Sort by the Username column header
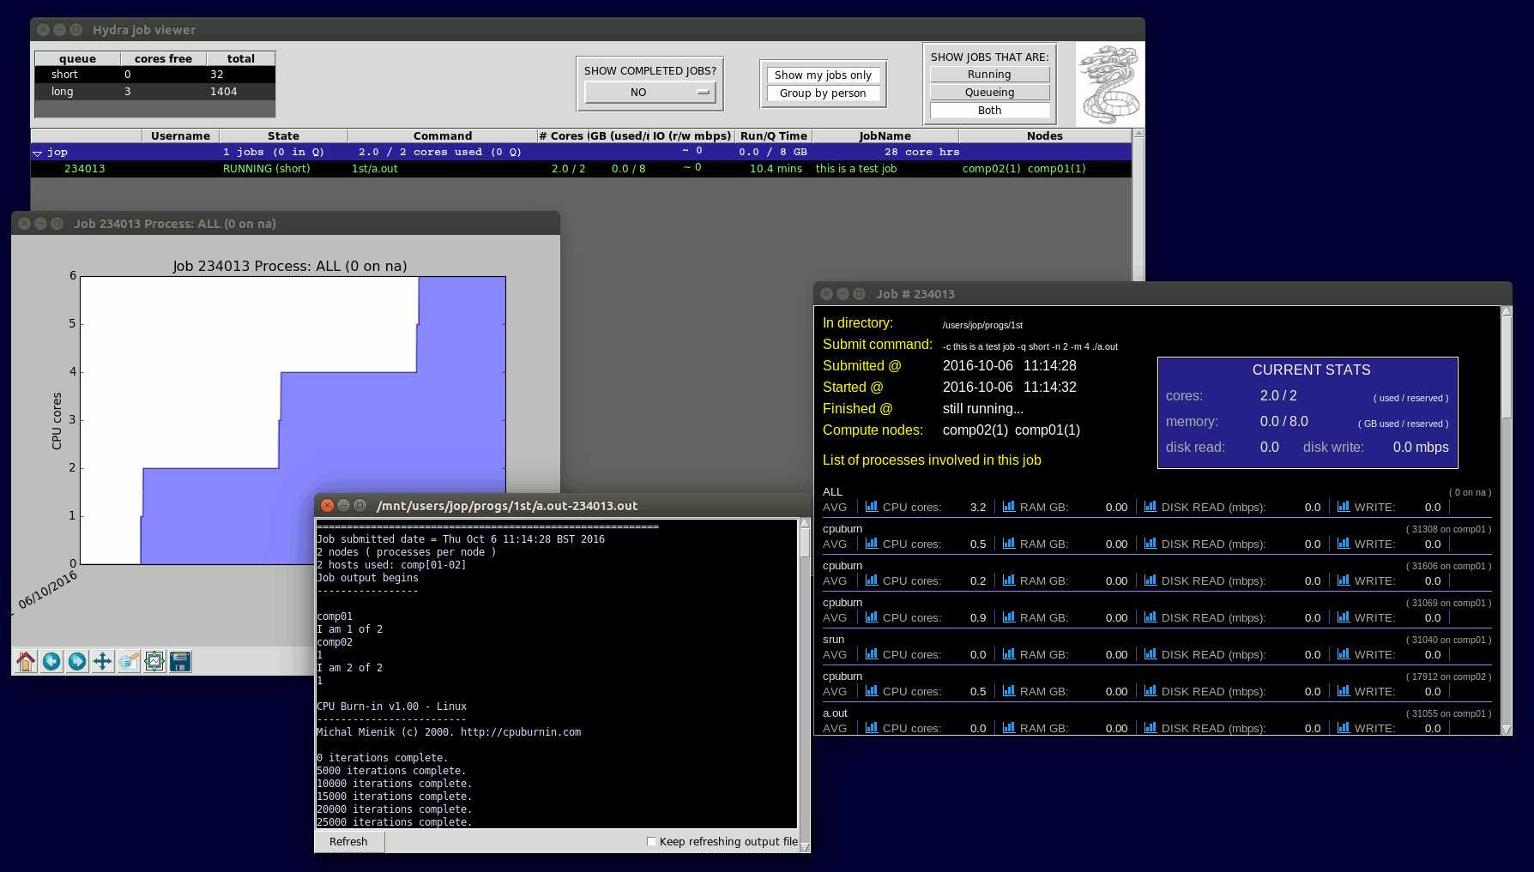This screenshot has width=1534, height=872. [180, 136]
